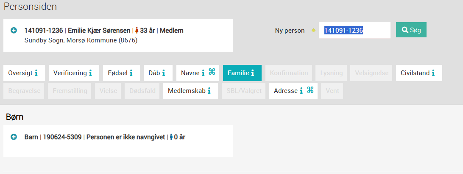Click the Søg search button
Screen dimensions: 463x174
[x=411, y=30]
